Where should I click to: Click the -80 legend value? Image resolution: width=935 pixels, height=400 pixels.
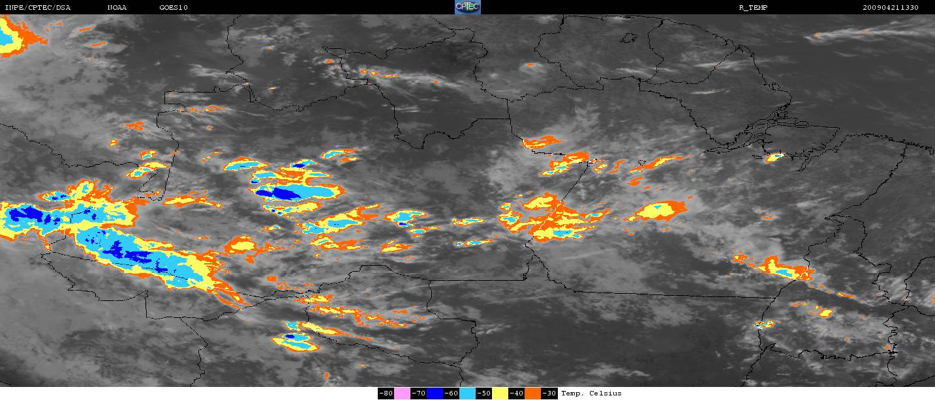(x=386, y=393)
